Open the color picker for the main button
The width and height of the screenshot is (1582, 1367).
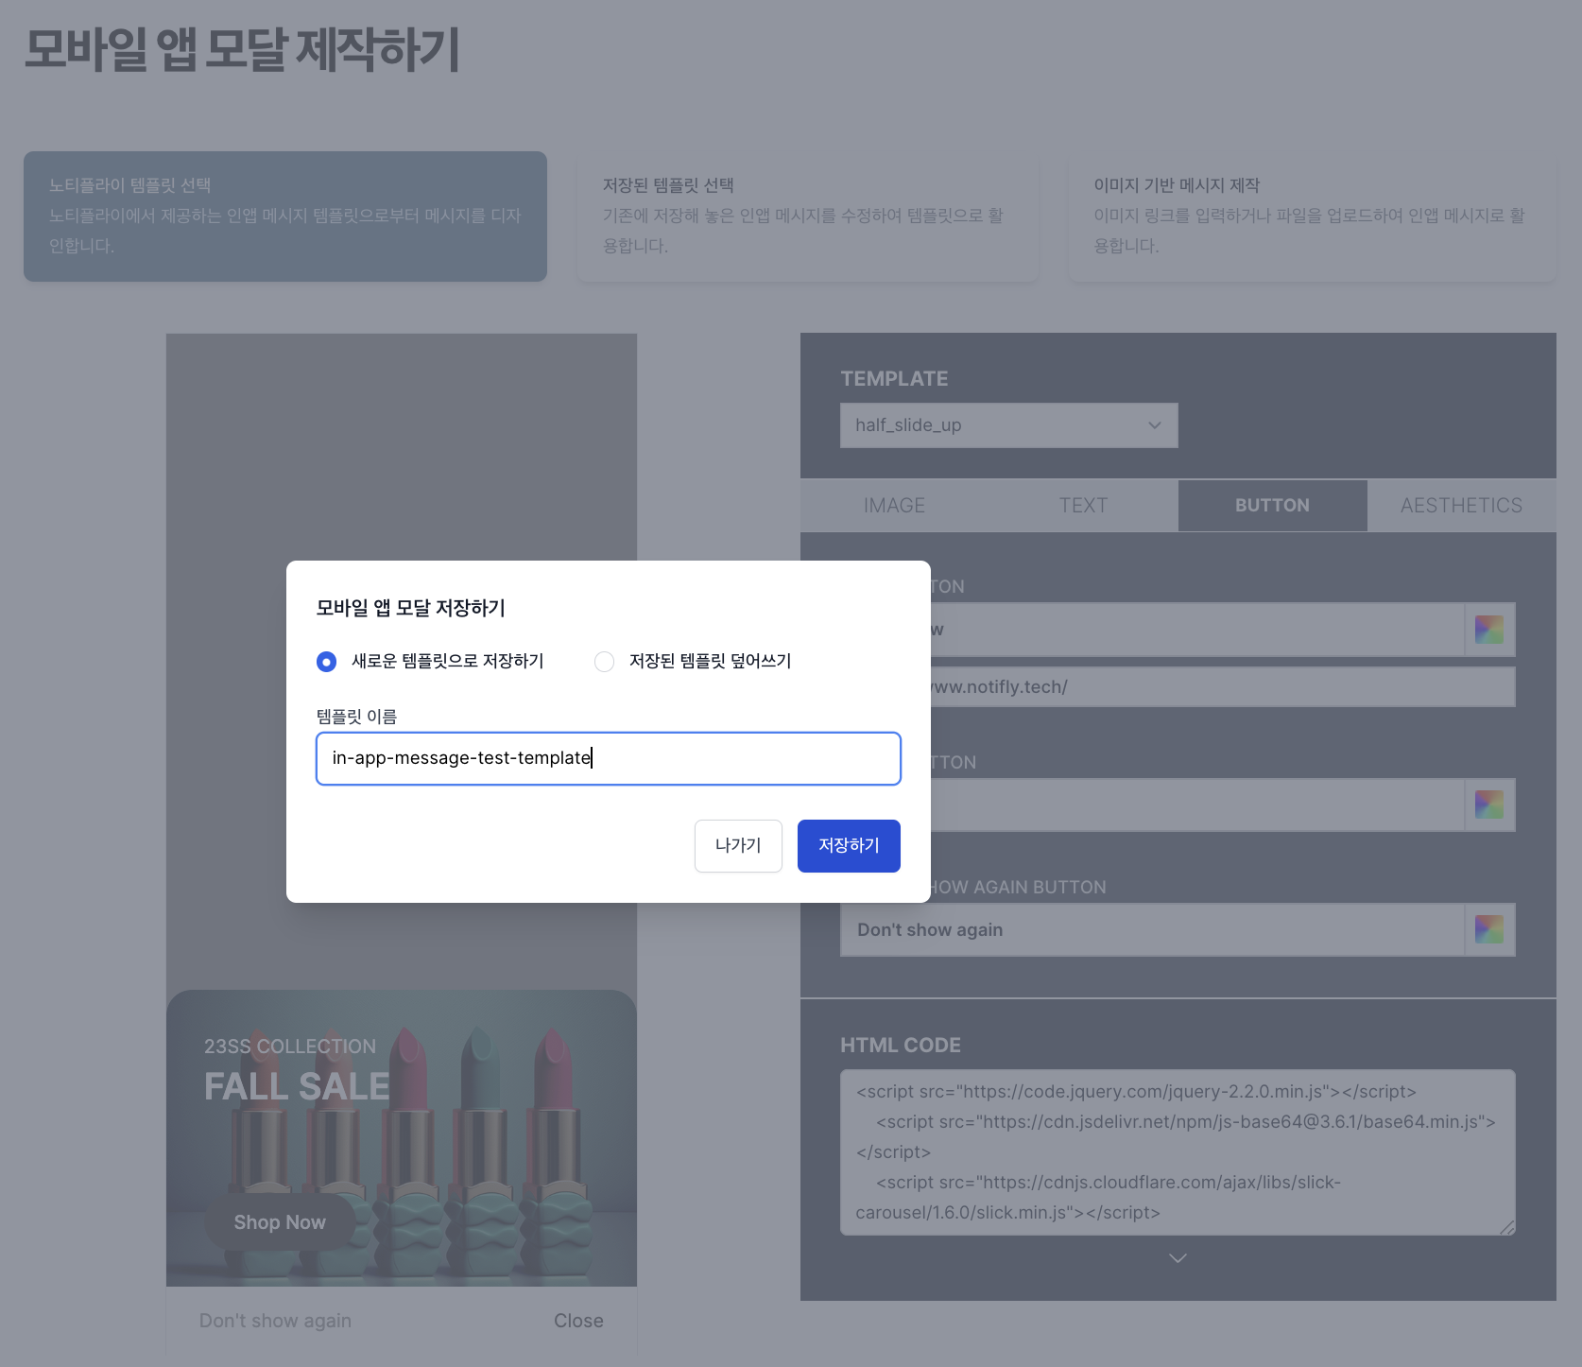coord(1489,629)
